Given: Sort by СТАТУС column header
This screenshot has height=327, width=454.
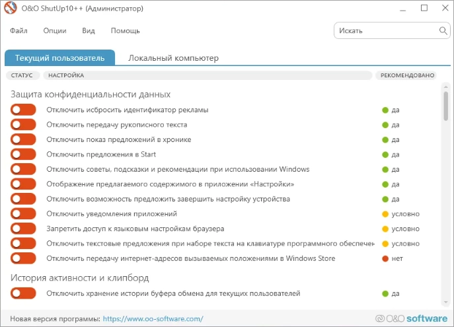Looking at the screenshot, I should point(22,75).
